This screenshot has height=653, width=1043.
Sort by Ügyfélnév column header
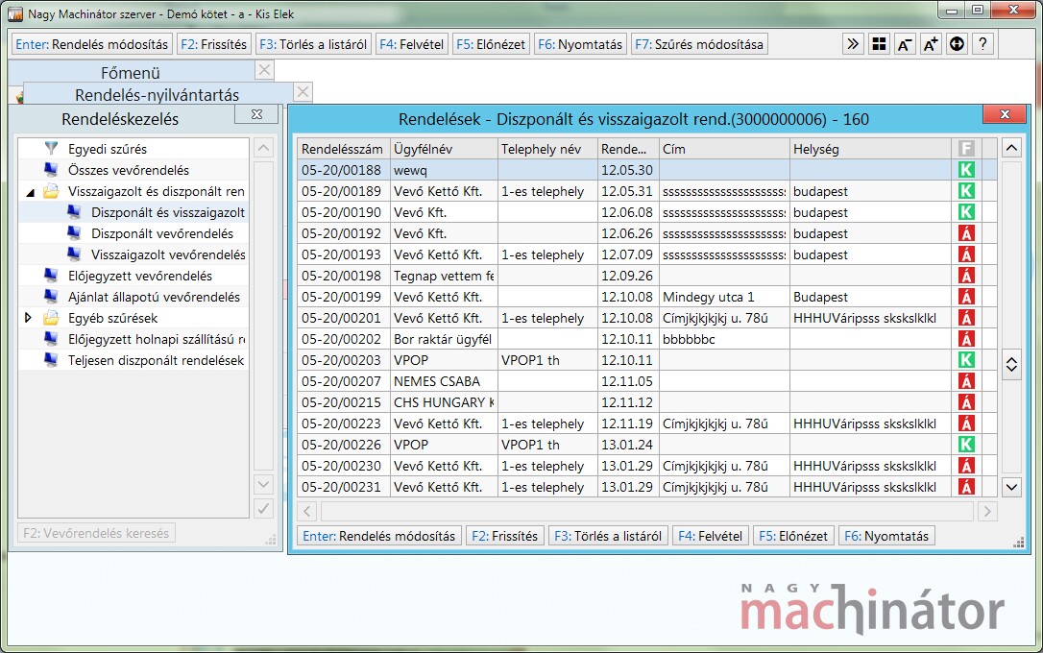[444, 148]
